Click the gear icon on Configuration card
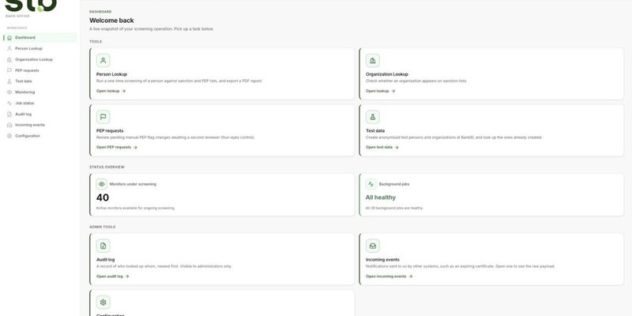Viewport: 632px width, 316px height. [103, 303]
